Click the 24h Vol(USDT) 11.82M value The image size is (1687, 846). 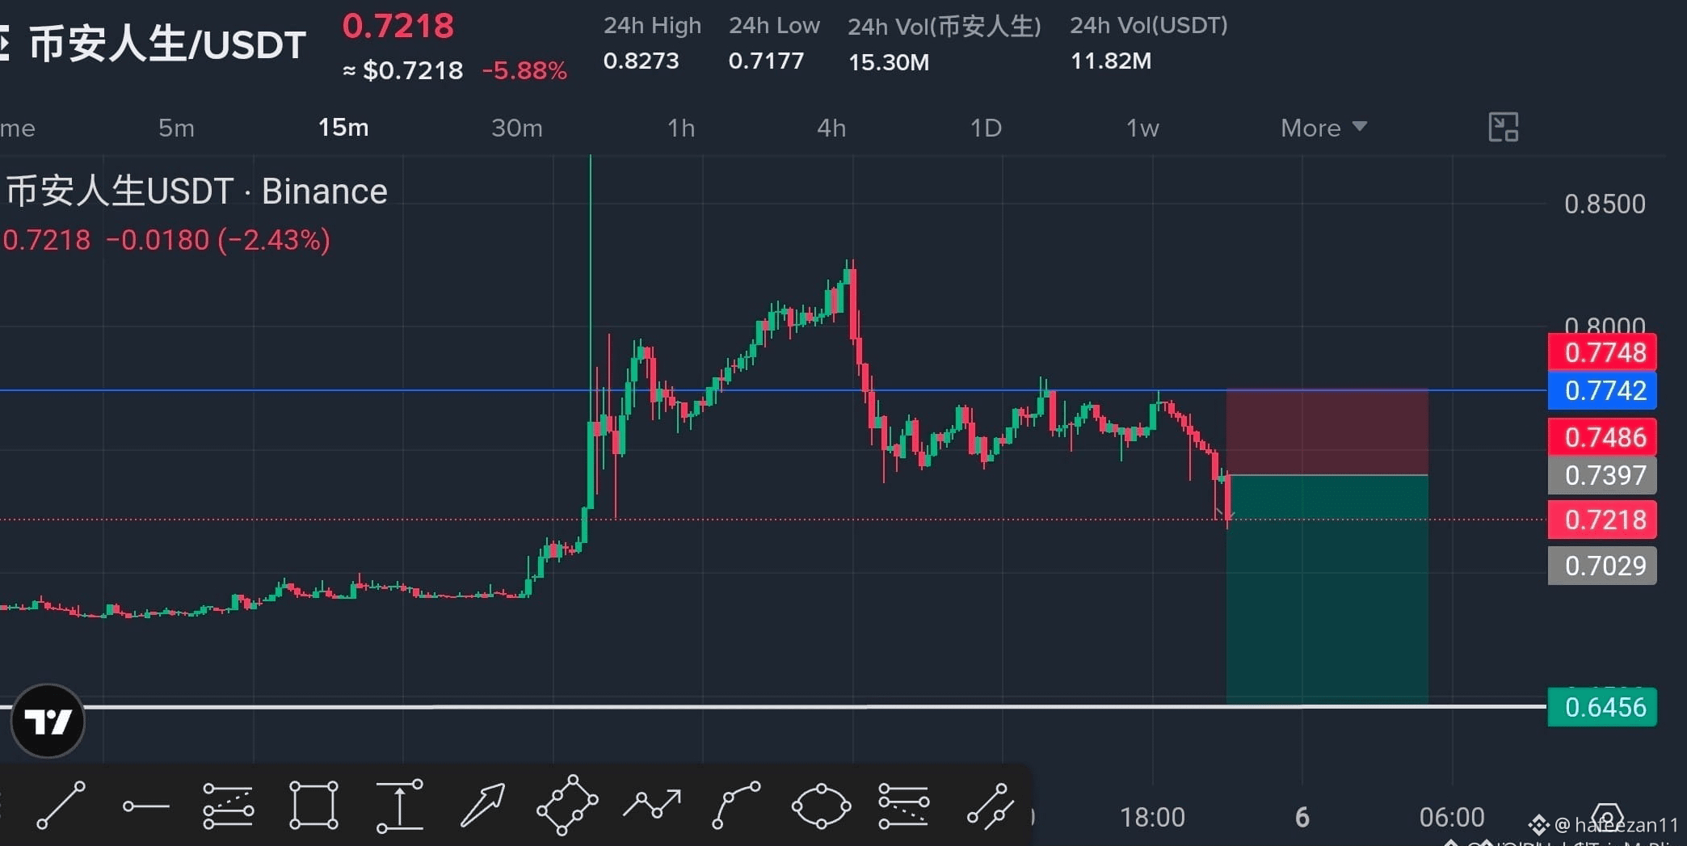point(1111,61)
